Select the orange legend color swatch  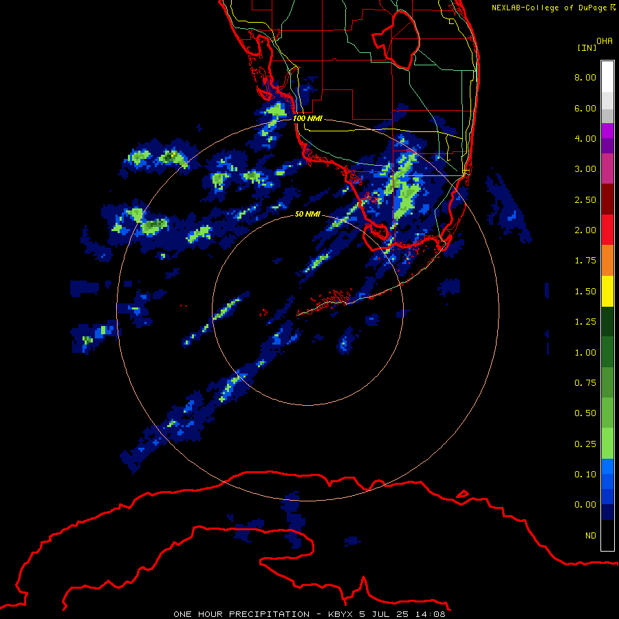pyautogui.click(x=607, y=261)
